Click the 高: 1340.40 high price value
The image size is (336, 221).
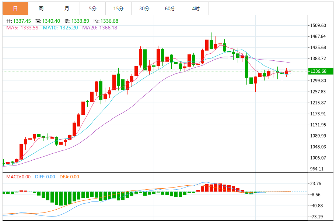pyautogui.click(x=48, y=21)
